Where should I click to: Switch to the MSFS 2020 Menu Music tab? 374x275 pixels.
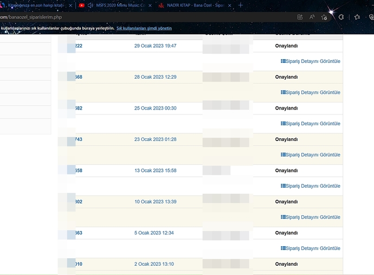coord(120,5)
